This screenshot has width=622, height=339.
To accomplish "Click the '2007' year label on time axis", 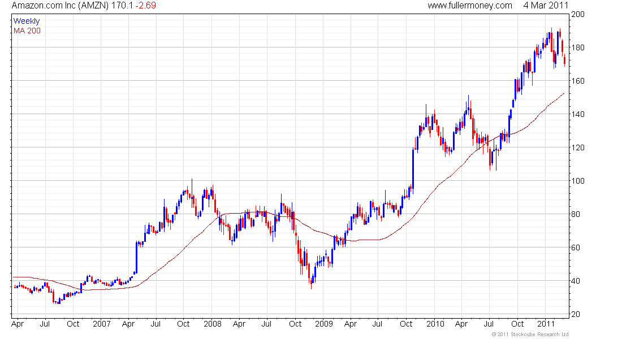I will (102, 324).
